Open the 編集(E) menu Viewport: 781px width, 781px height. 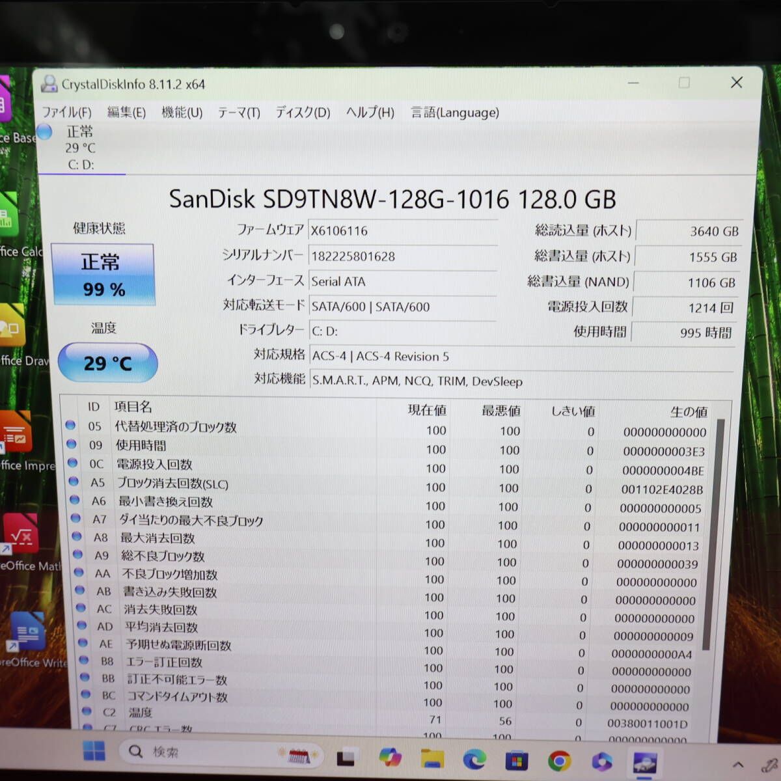pyautogui.click(x=126, y=112)
